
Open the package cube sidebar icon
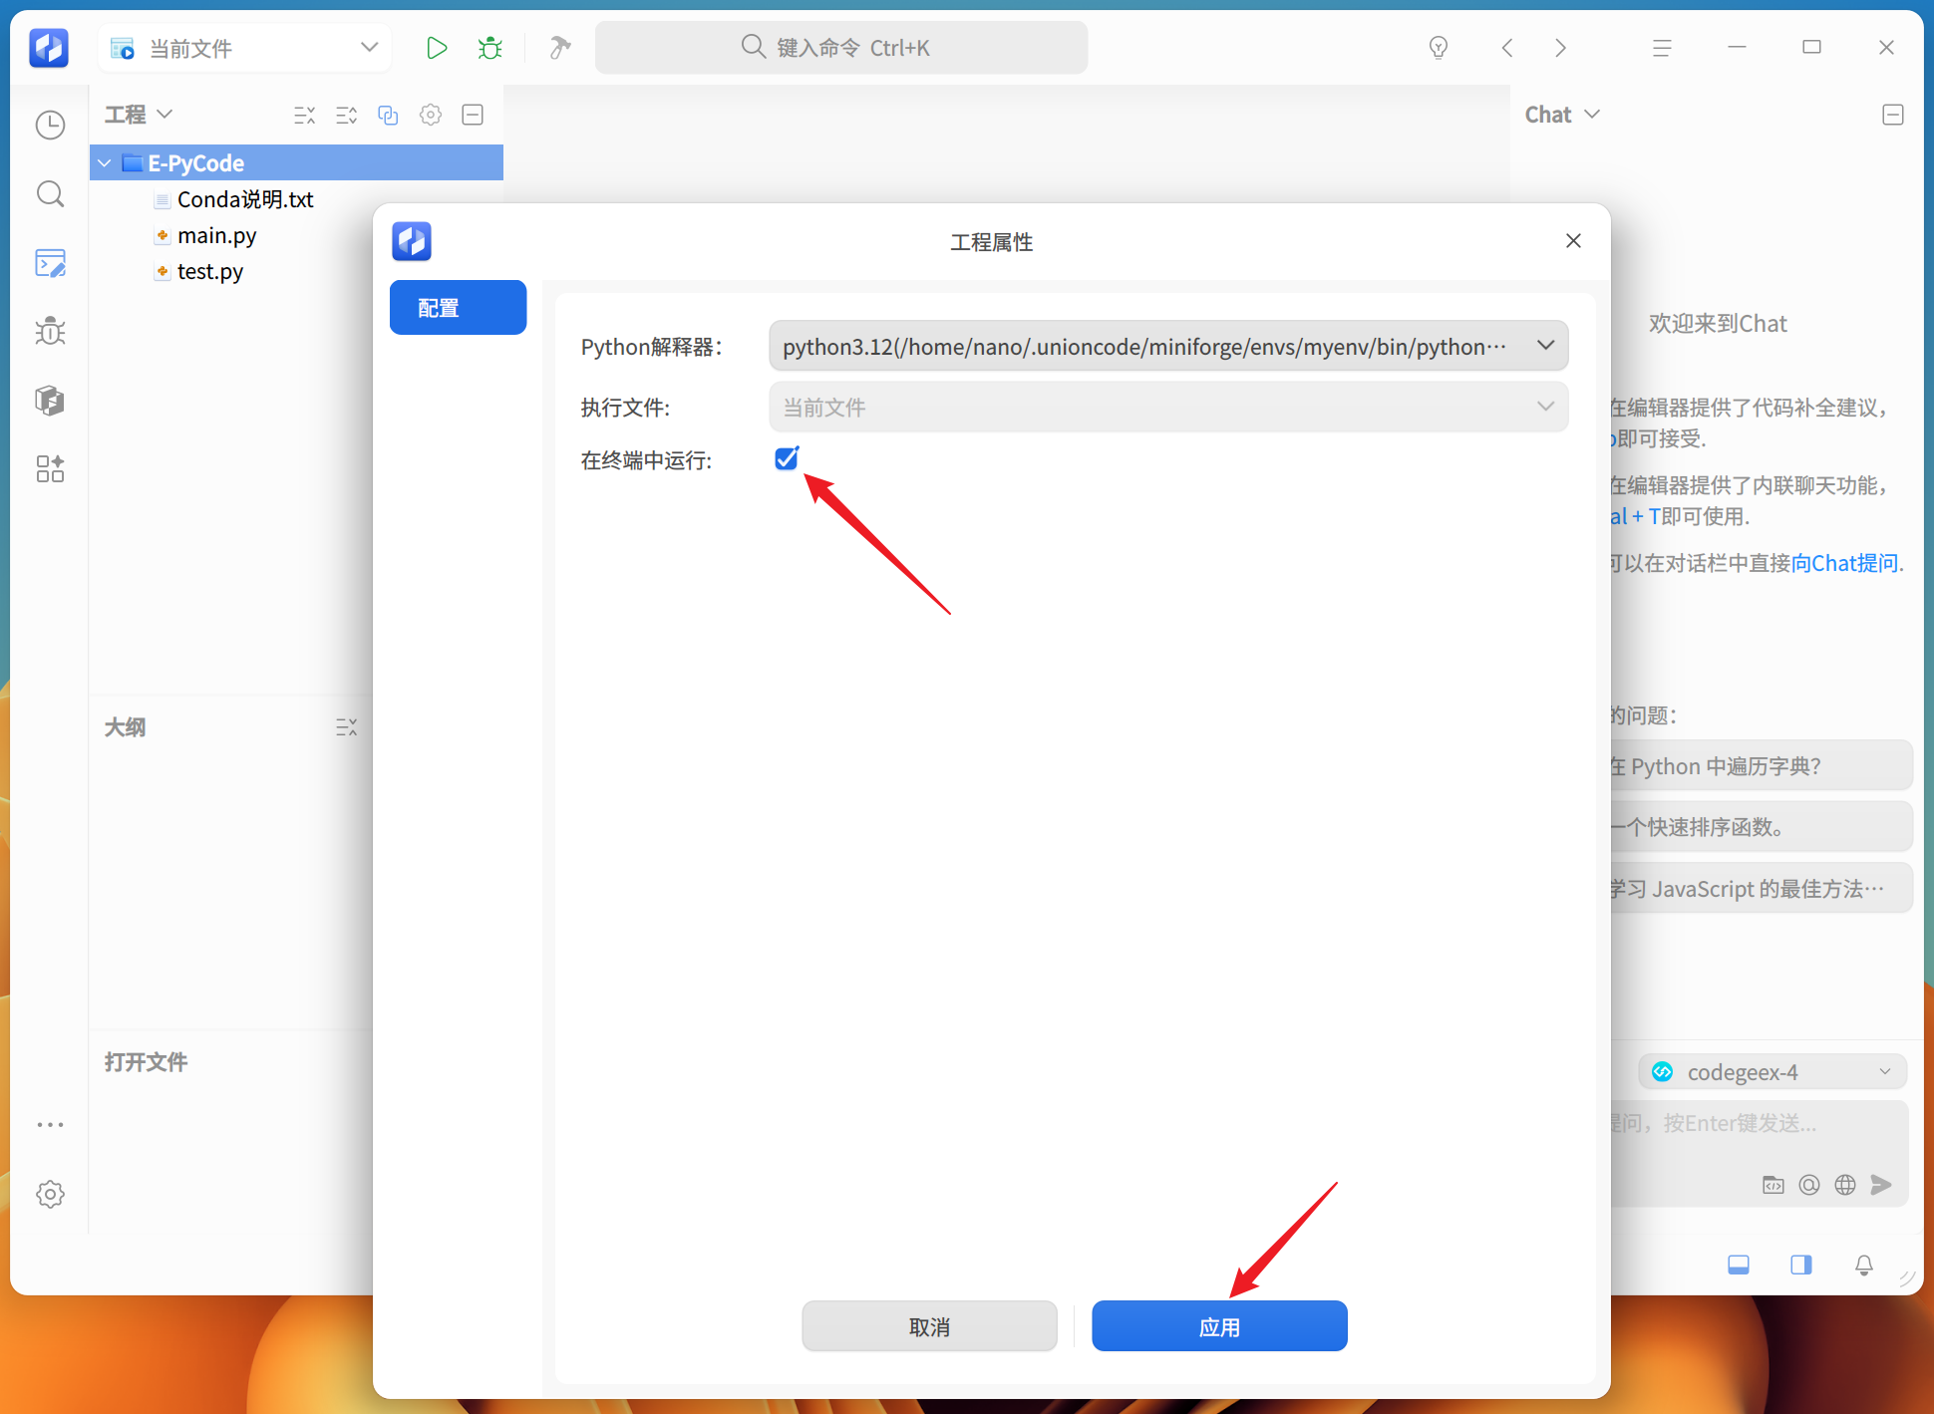pyautogui.click(x=50, y=400)
